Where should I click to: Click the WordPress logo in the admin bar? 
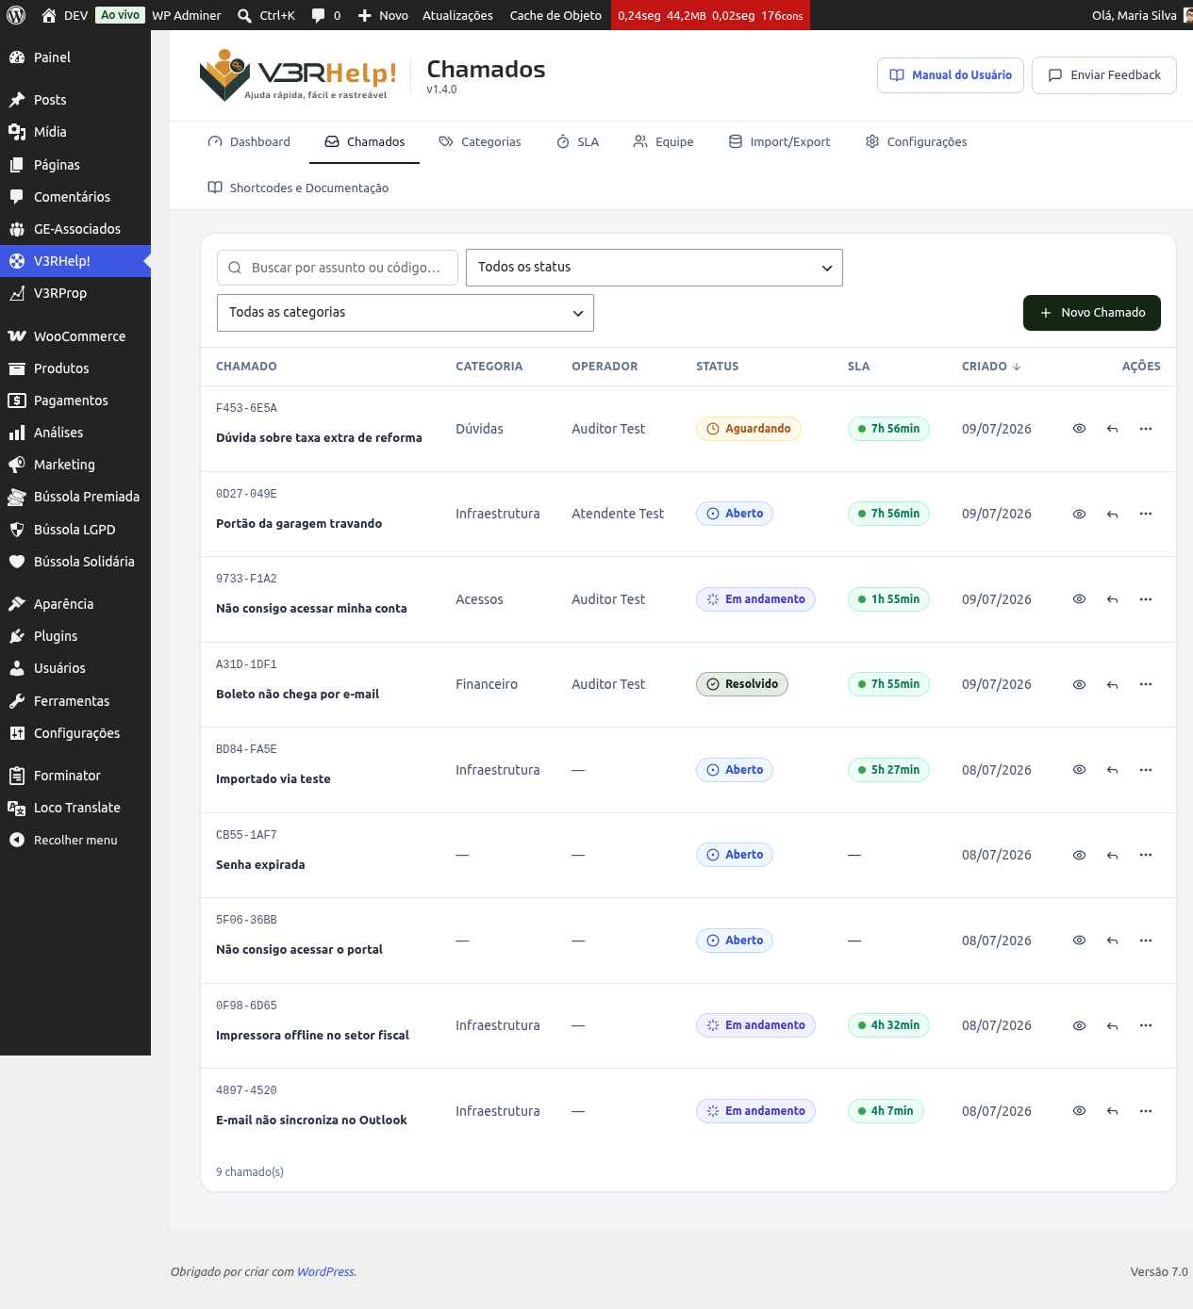(x=16, y=15)
